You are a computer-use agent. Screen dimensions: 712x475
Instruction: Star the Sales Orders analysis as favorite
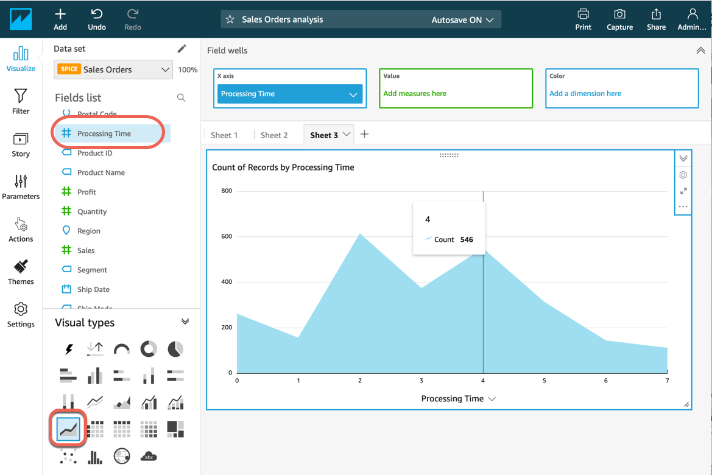(230, 19)
